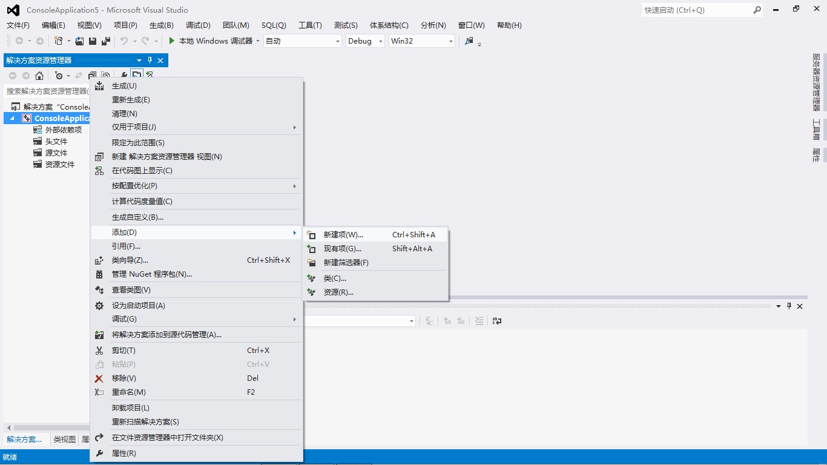The width and height of the screenshot is (827, 465).
Task: Click 生成(U) in the context menu
Action: 196,86
